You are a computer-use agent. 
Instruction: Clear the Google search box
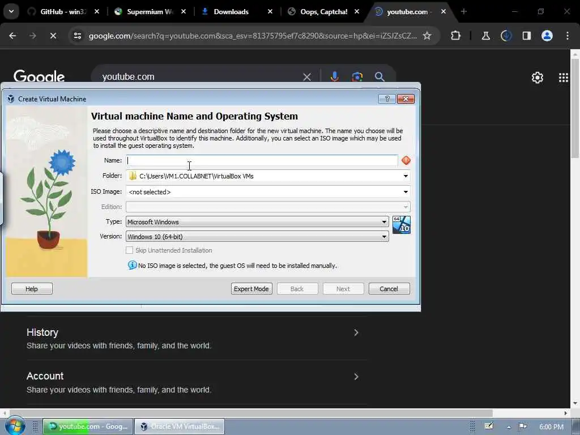[307, 77]
